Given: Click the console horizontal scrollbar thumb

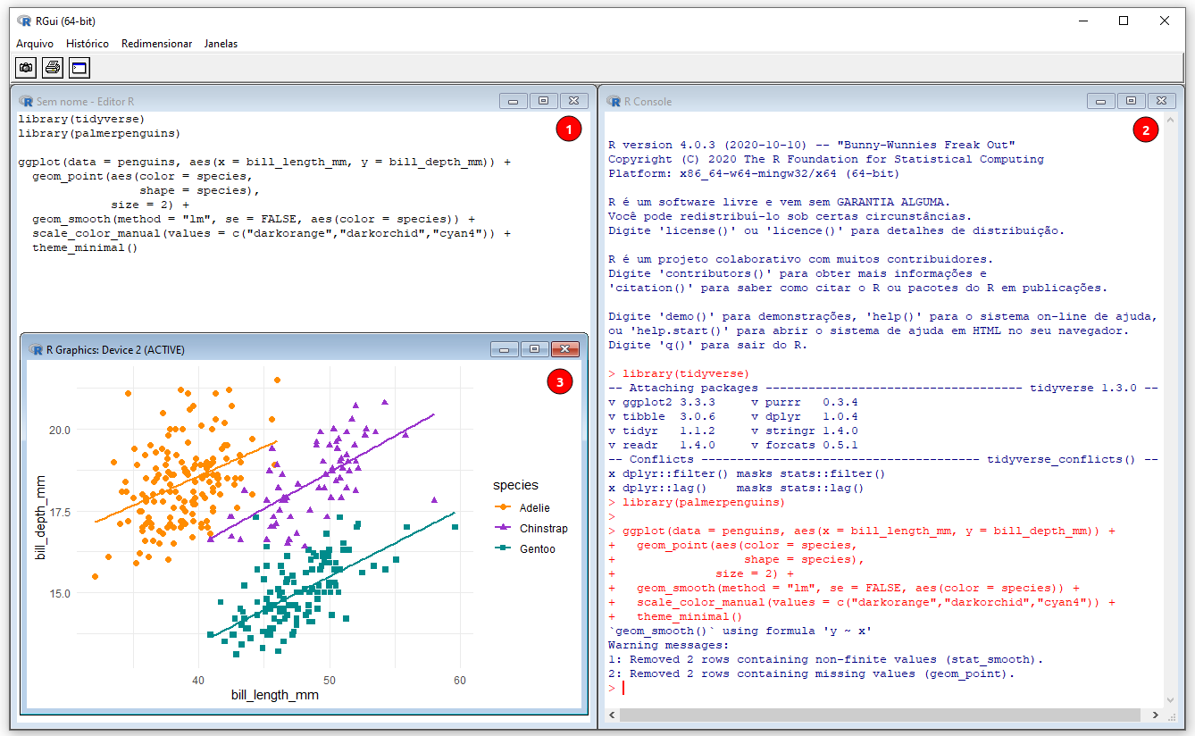Looking at the screenshot, I should click(880, 715).
